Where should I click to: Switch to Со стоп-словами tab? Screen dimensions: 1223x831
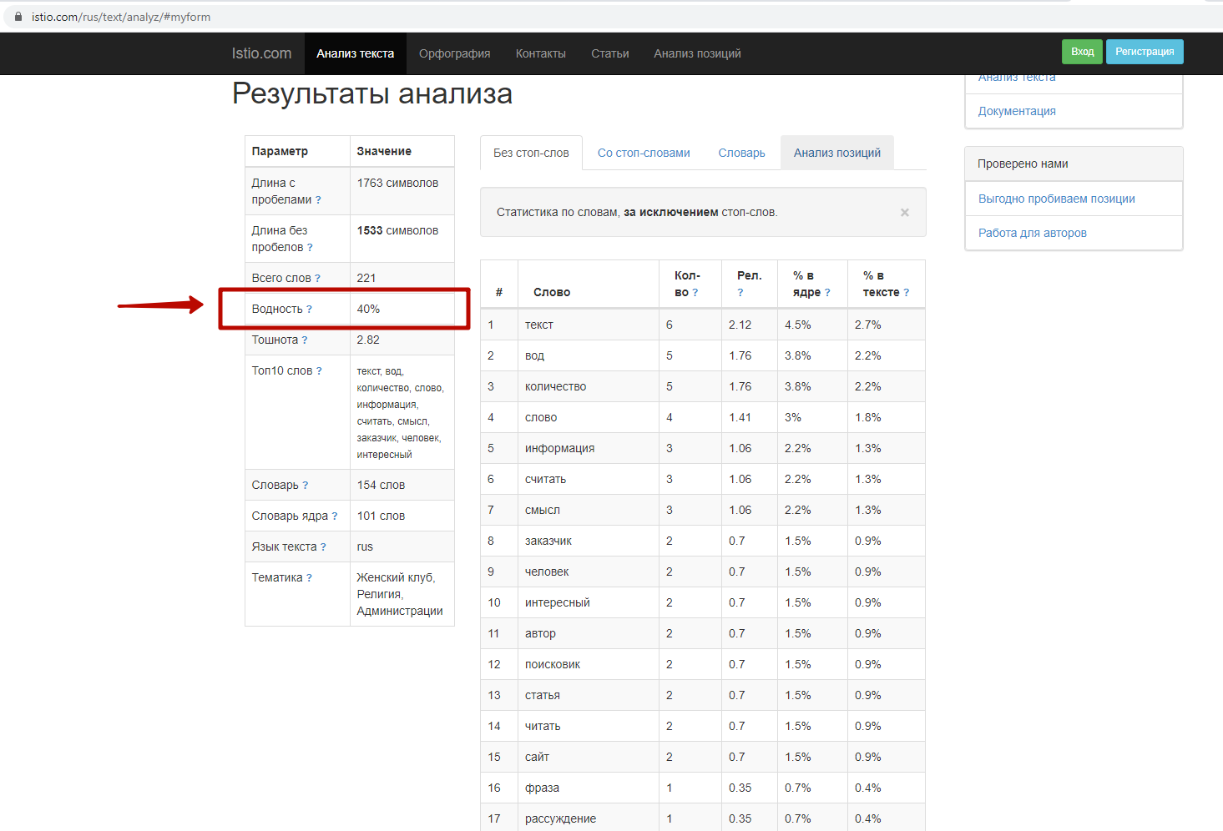click(x=644, y=153)
